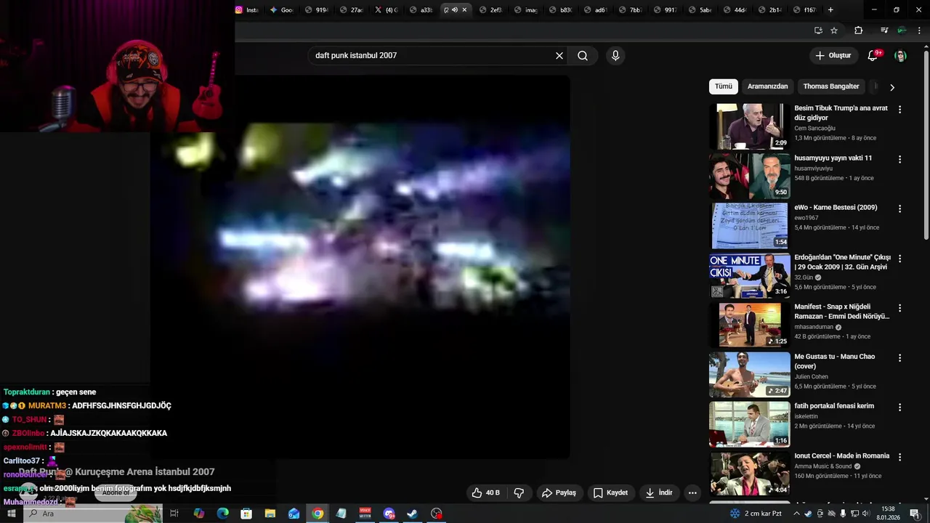Open options for eWo Karne Bestesi video
Image resolution: width=930 pixels, height=523 pixels.
point(899,208)
